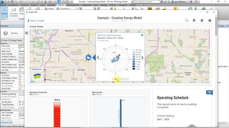The image size is (229, 128).
Task: Select the Modify tool in ribbon
Action: click(x=4, y=12)
